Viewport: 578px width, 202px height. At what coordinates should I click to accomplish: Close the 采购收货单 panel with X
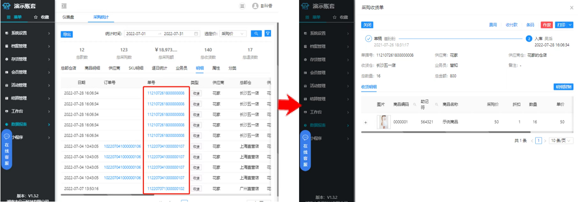pos(571,8)
